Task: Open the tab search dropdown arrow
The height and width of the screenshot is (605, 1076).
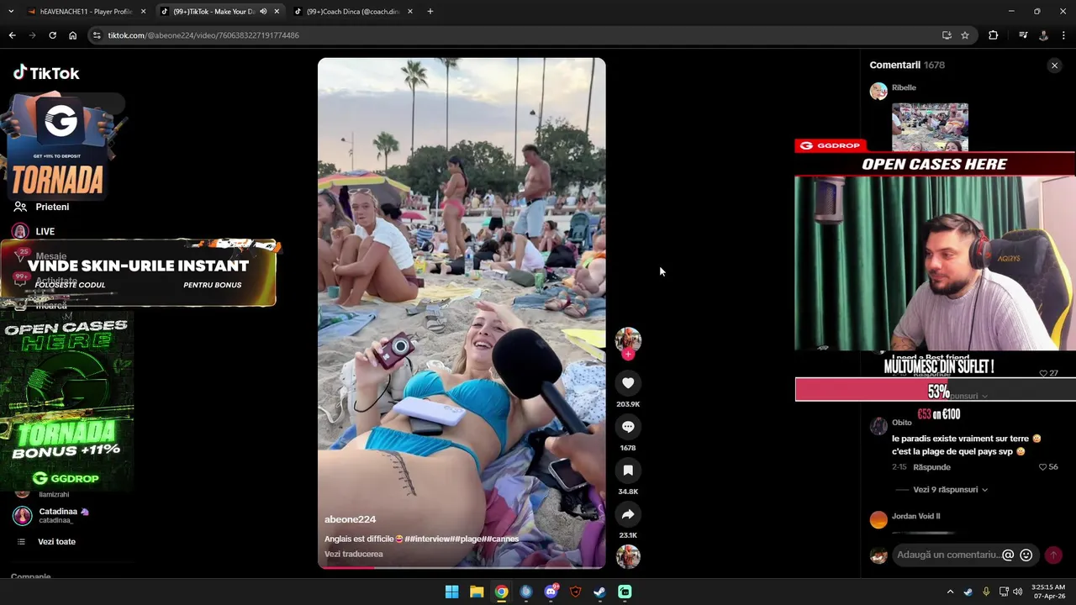Action: point(12,12)
